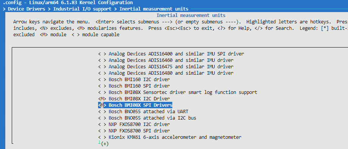The image size is (348, 149).
Task: Click the (+) more-items indicator below list
Action: [x=105, y=144]
